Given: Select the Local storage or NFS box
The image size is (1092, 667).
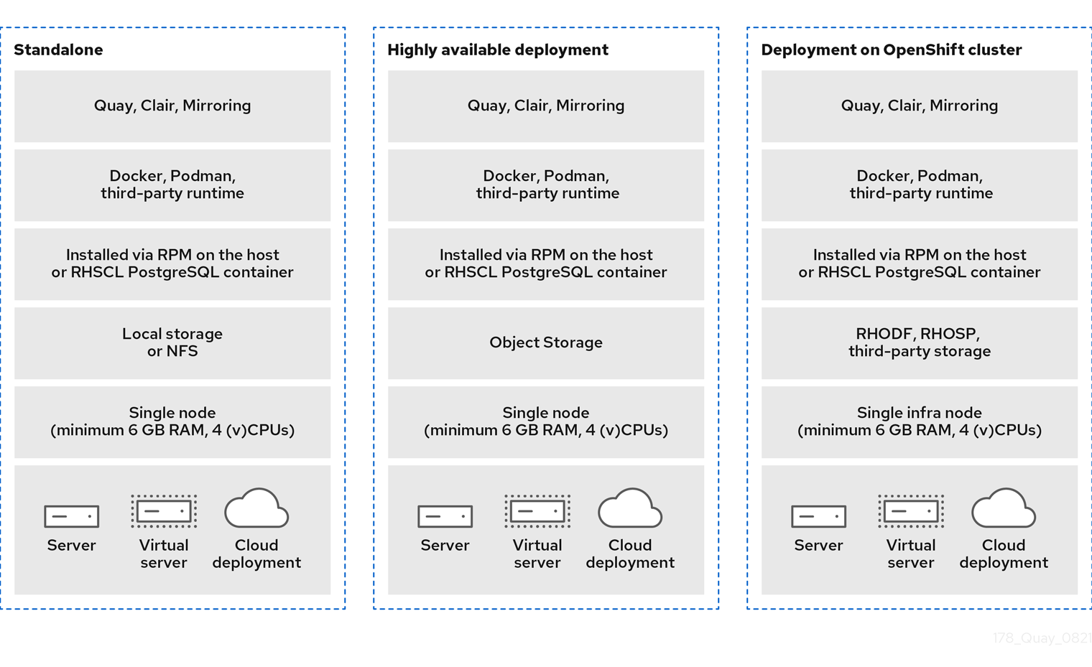Looking at the screenshot, I should coord(172,342).
